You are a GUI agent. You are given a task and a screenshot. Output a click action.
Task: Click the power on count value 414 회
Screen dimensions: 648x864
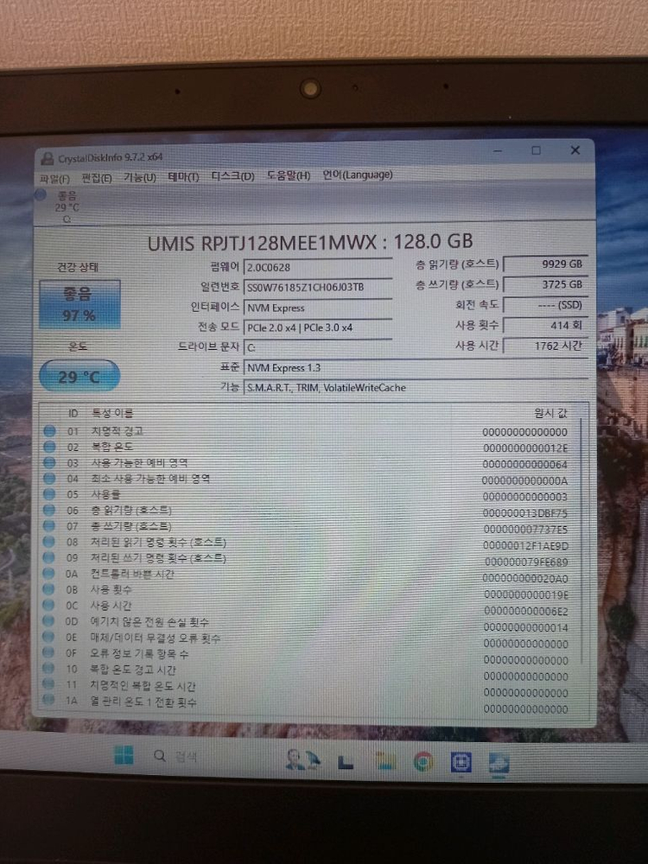pos(546,325)
